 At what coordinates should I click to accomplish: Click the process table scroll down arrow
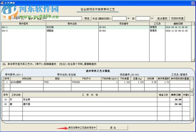192,119
